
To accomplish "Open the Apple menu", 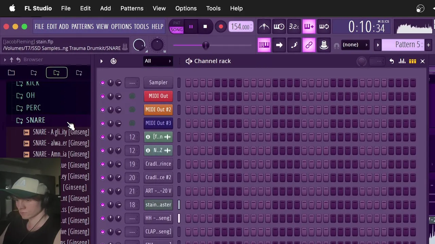I will tap(12, 8).
